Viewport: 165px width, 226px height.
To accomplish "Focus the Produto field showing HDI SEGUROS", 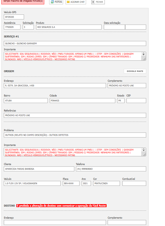I will (x=69, y=27).
